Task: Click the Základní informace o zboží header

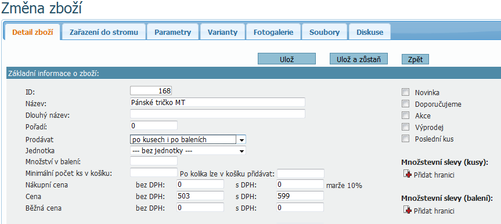Action: (254, 73)
